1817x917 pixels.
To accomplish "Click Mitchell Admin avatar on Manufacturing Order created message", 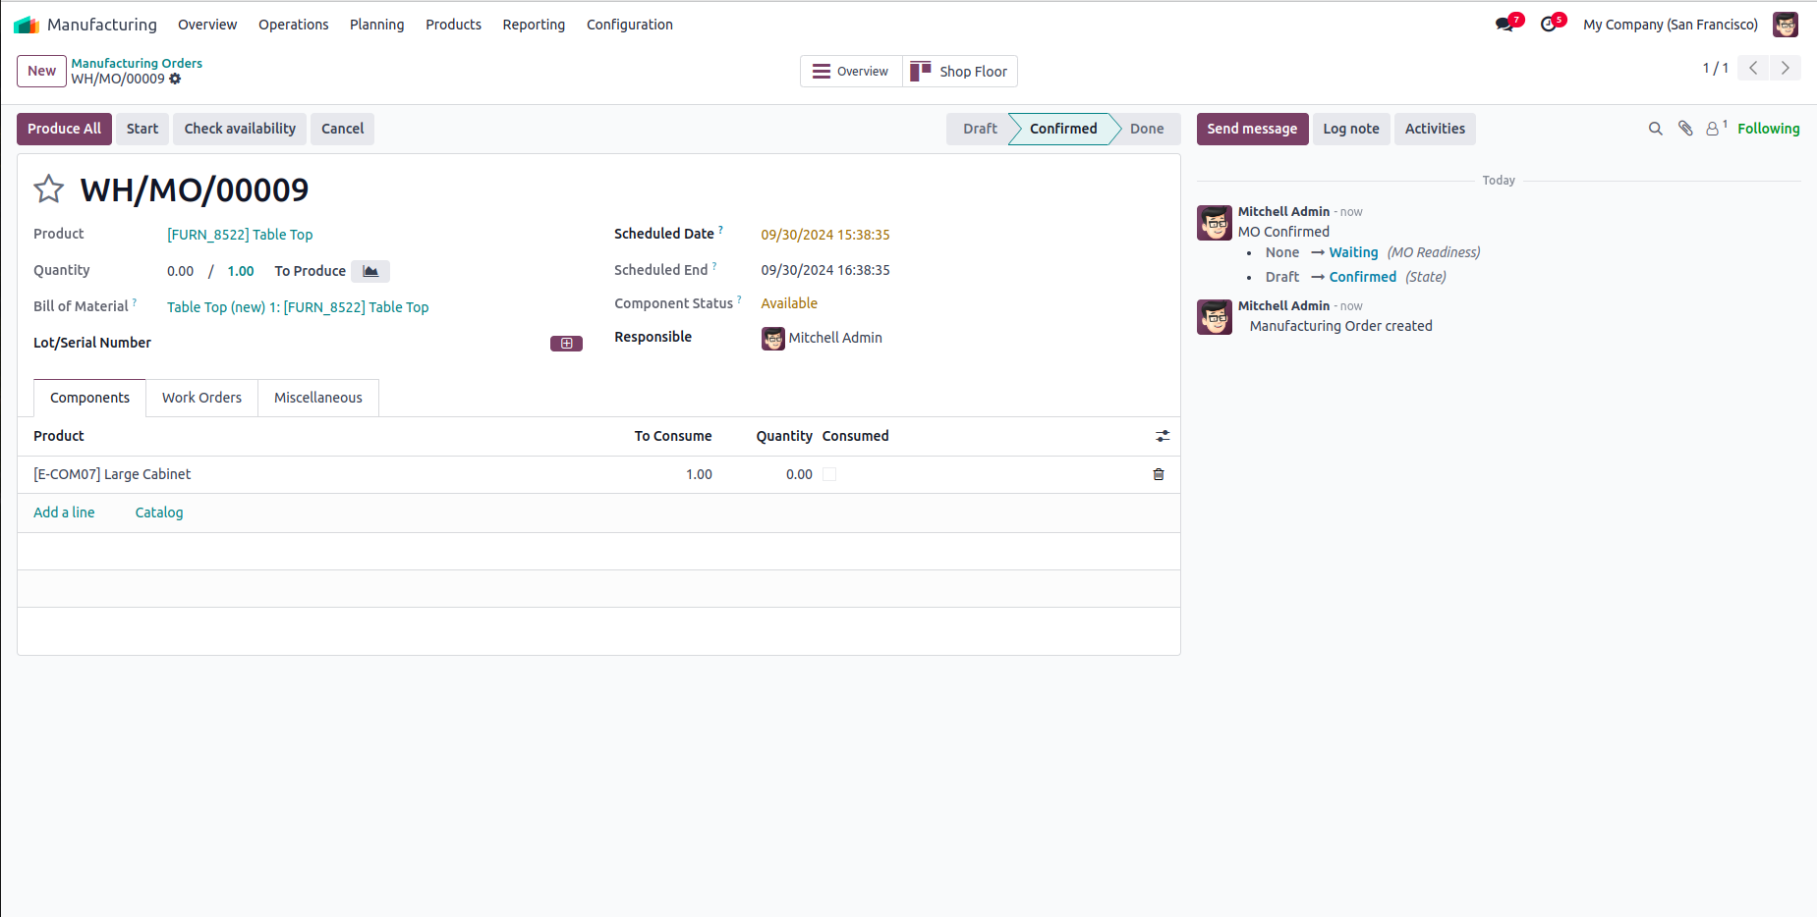I will click(1215, 317).
